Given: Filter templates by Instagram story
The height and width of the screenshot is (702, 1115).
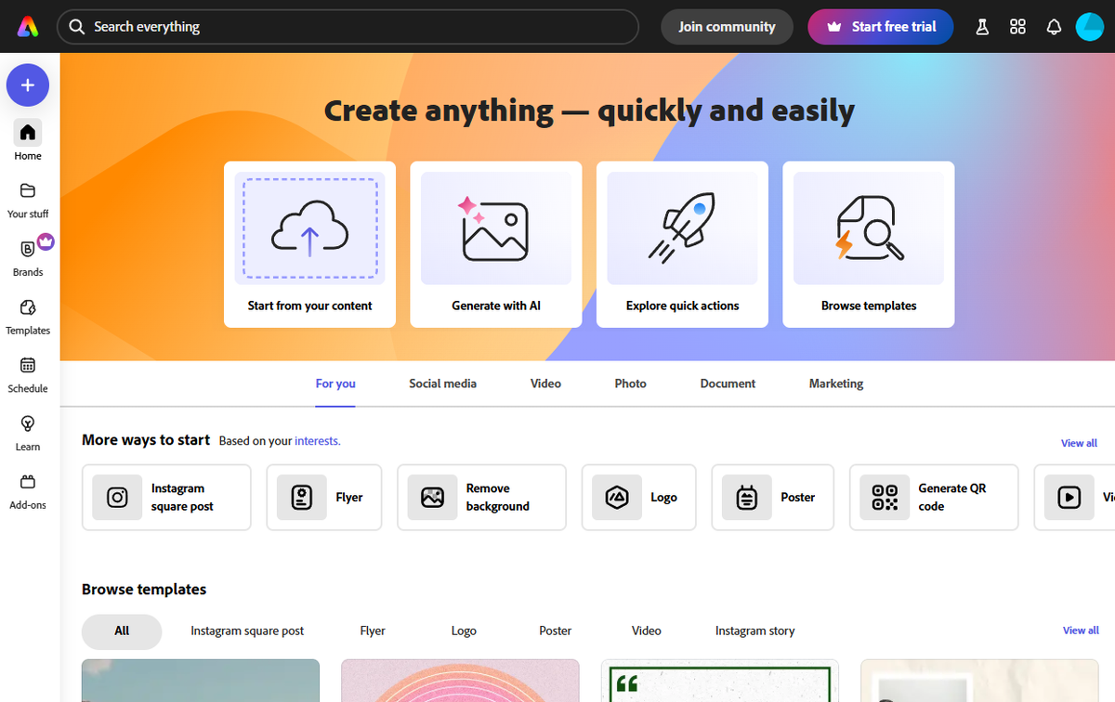Looking at the screenshot, I should [754, 631].
